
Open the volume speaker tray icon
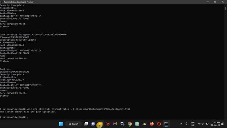coord(203,124)
